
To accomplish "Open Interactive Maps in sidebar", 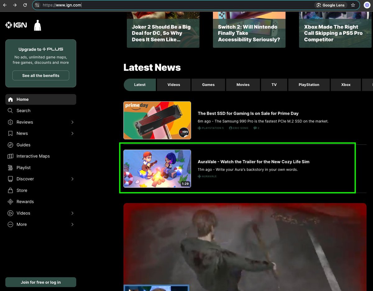I will pos(41,156).
